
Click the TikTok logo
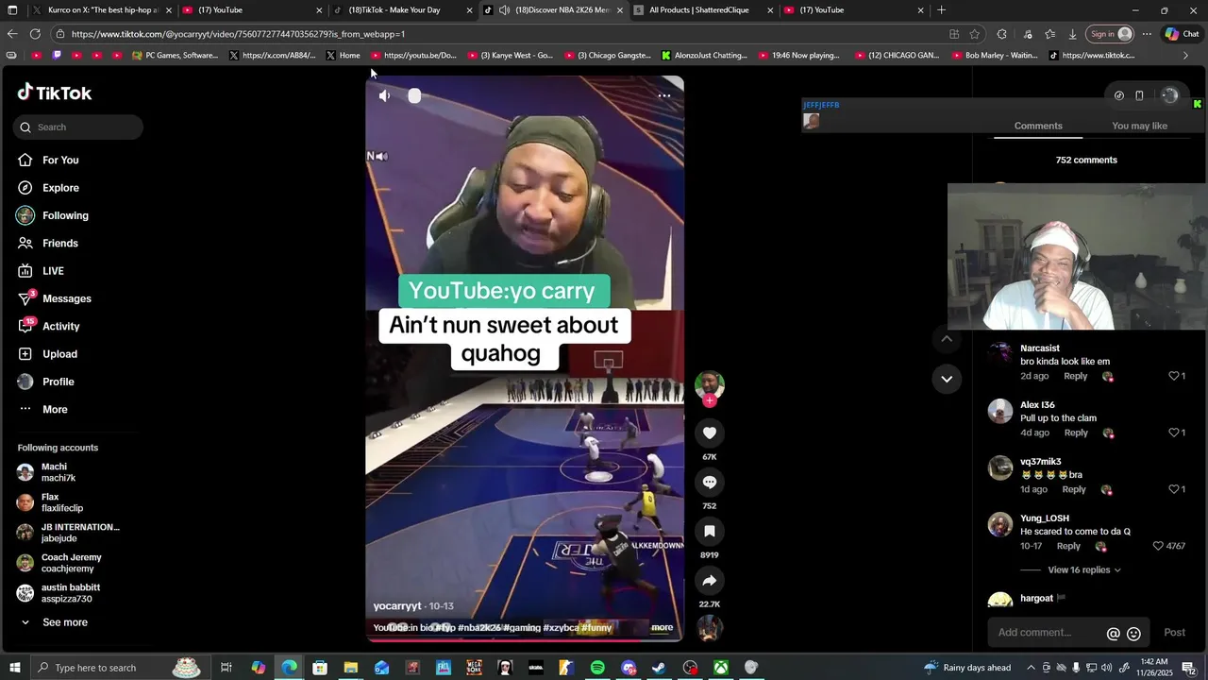point(55,93)
